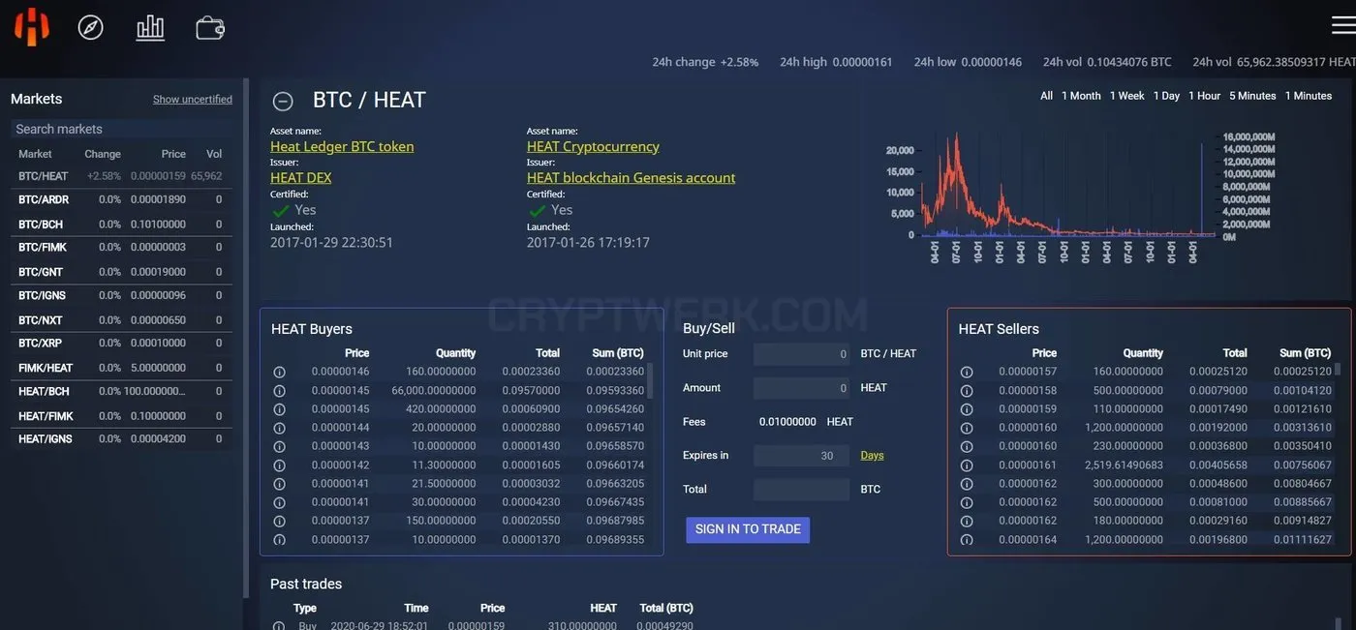Open the bar chart trading icon
1356x630 pixels.
pos(150,27)
